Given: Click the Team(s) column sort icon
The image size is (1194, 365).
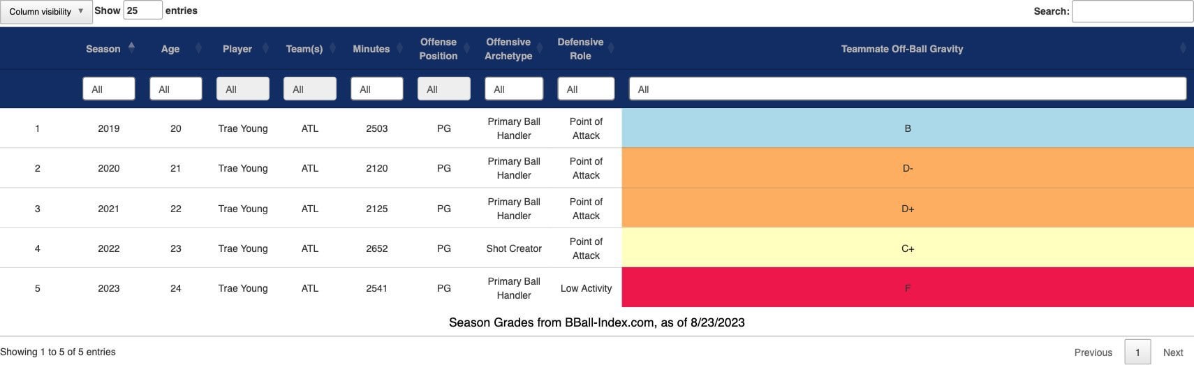Looking at the screenshot, I should pyautogui.click(x=333, y=48).
